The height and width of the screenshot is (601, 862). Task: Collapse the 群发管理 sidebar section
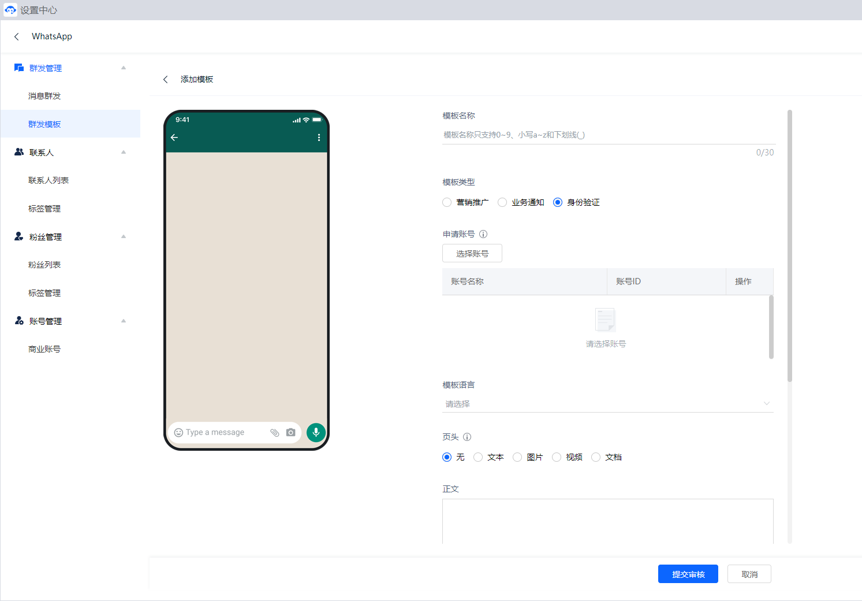[x=124, y=68]
